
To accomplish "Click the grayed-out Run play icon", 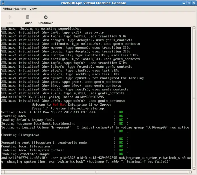I will [10, 17].
